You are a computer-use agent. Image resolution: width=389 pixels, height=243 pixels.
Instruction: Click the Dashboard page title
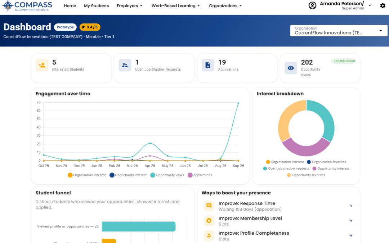tap(27, 27)
